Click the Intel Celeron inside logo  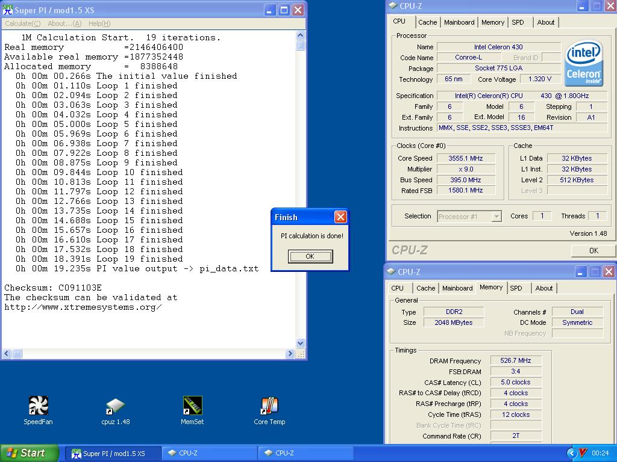tap(583, 63)
